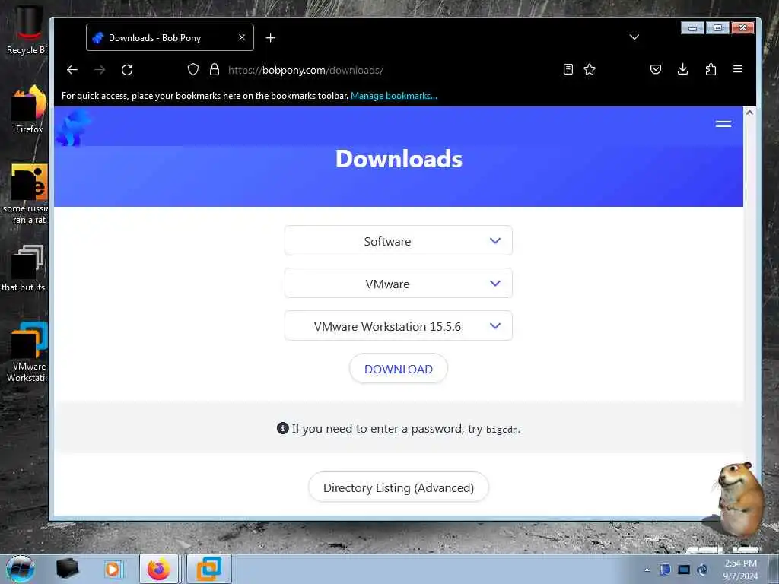Expand the VMware Workstation 15.5.6 dropdown

click(399, 326)
